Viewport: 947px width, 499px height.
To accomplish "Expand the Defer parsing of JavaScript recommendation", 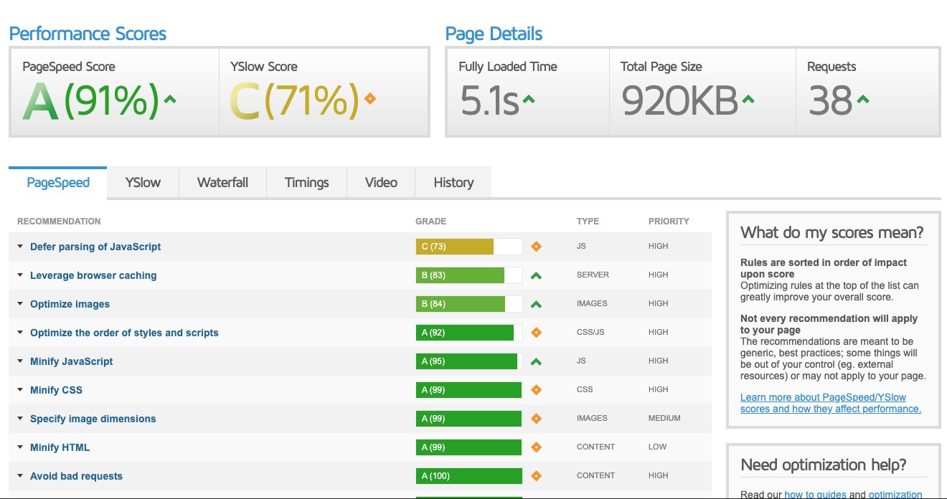I will click(21, 247).
